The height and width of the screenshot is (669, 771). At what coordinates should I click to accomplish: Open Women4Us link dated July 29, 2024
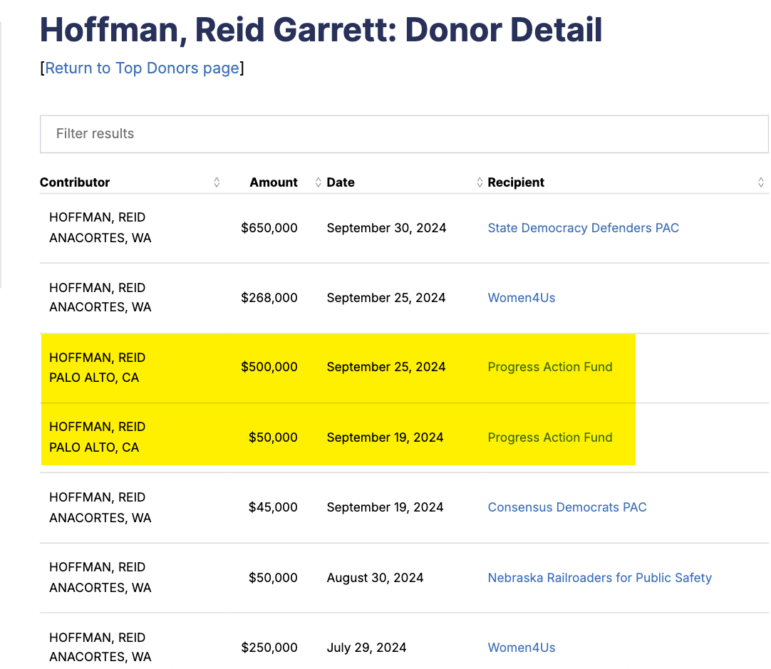point(521,648)
